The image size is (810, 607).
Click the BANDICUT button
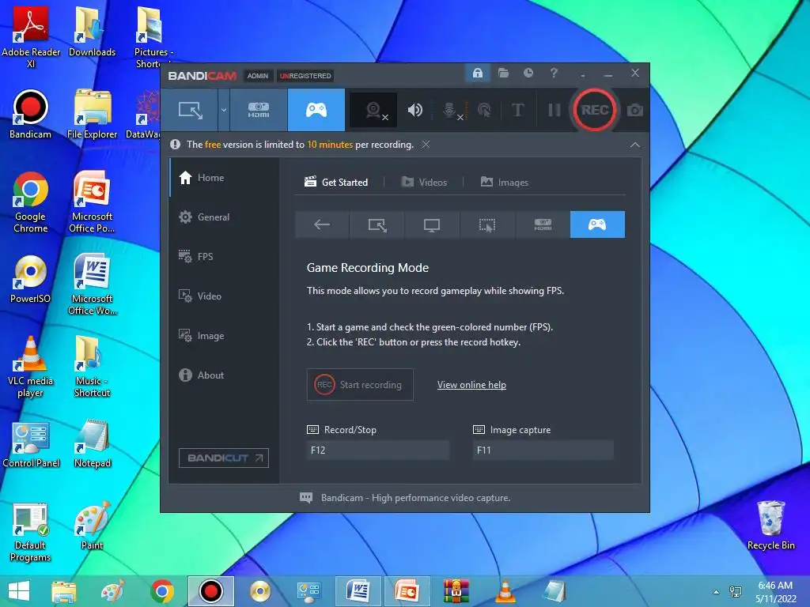pos(224,458)
